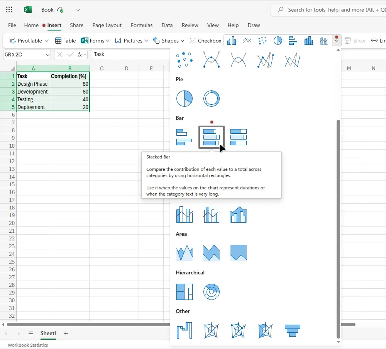This screenshot has height=349, width=386.
Task: Choose the Doughnut chart type
Action: coord(212,98)
